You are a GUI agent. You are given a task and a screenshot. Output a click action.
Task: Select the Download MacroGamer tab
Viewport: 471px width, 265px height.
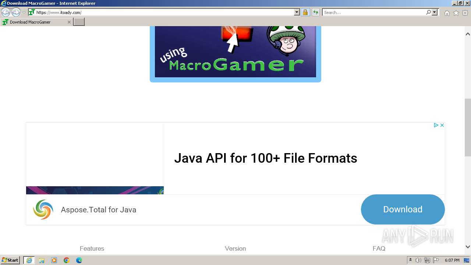pos(36,22)
